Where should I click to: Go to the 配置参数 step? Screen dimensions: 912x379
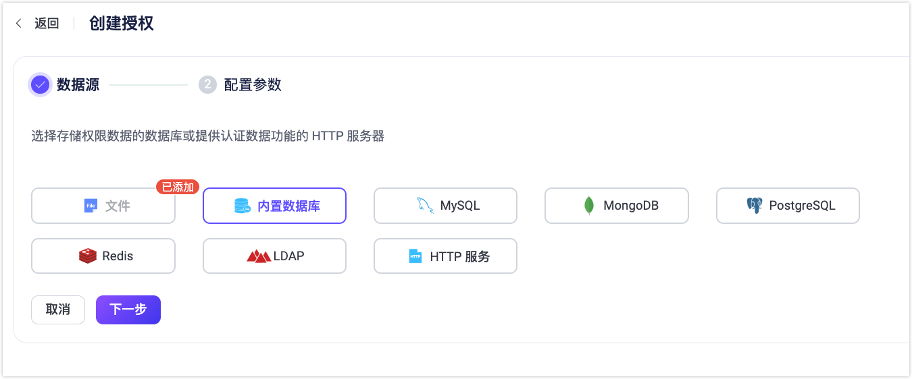pyautogui.click(x=252, y=85)
